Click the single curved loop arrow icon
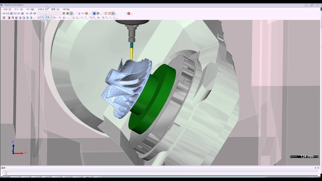This screenshot has height=181, width=322. coord(31,14)
